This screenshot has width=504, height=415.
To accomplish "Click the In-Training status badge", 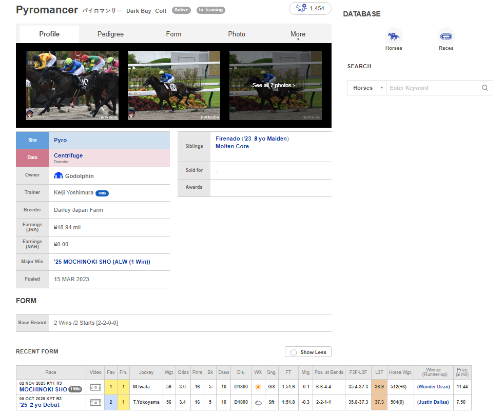I will point(210,10).
